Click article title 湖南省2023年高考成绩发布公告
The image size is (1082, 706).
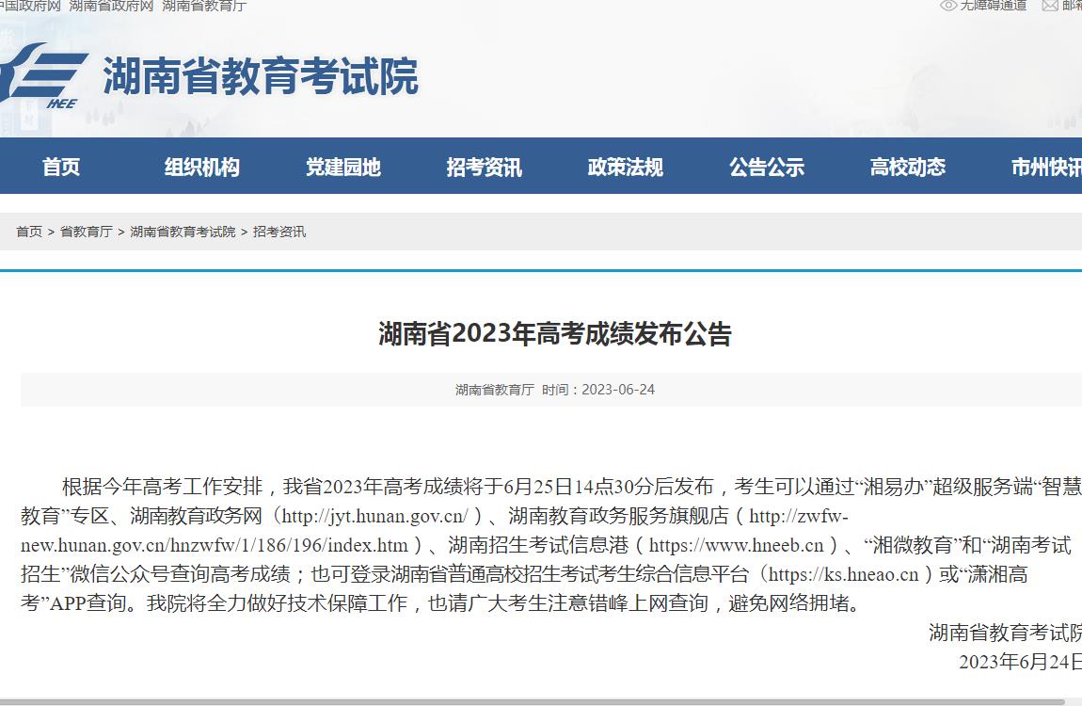555,334
